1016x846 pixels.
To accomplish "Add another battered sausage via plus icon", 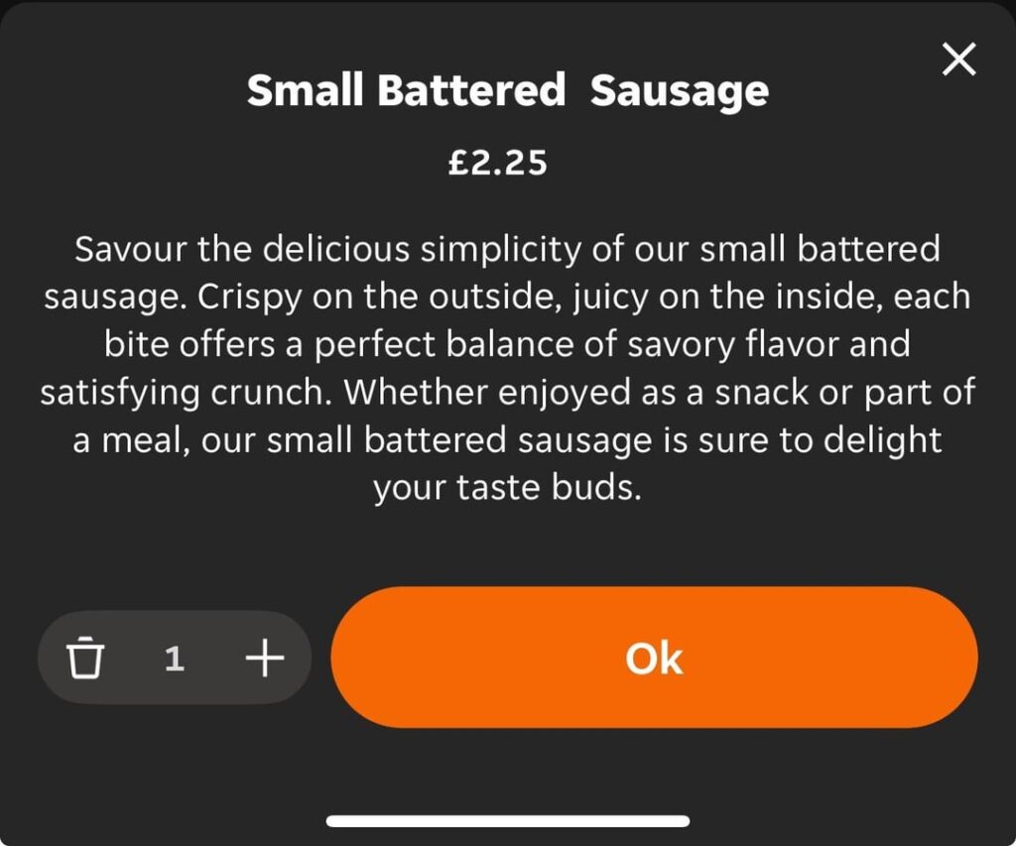I will pyautogui.click(x=263, y=657).
